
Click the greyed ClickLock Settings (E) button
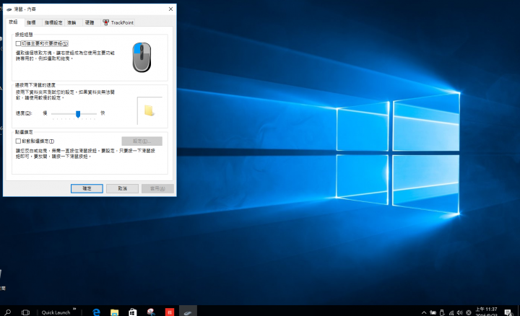click(x=142, y=141)
